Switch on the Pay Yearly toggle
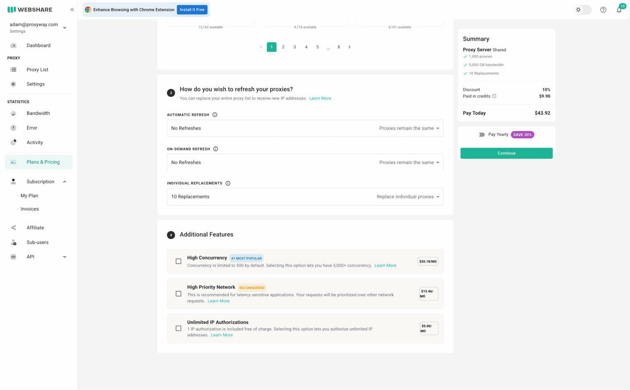This screenshot has width=630, height=390. [482, 135]
